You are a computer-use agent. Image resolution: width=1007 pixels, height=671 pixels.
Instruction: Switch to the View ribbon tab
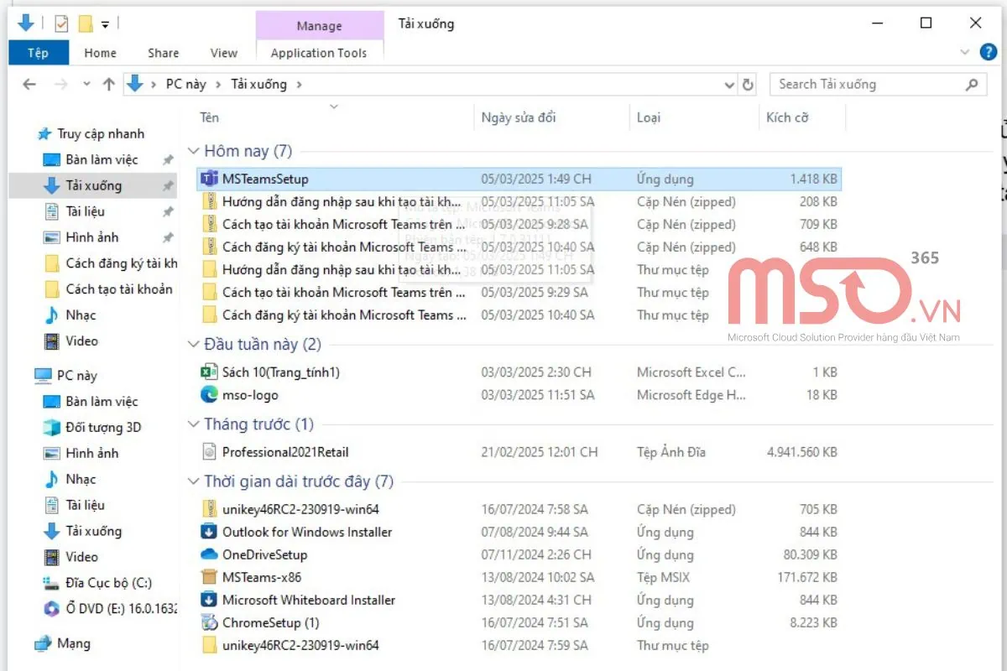point(223,52)
